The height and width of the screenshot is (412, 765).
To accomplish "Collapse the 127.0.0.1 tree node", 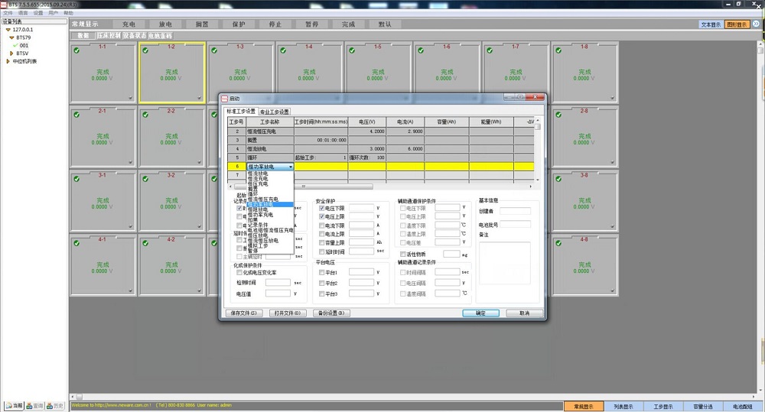I will (7, 30).
